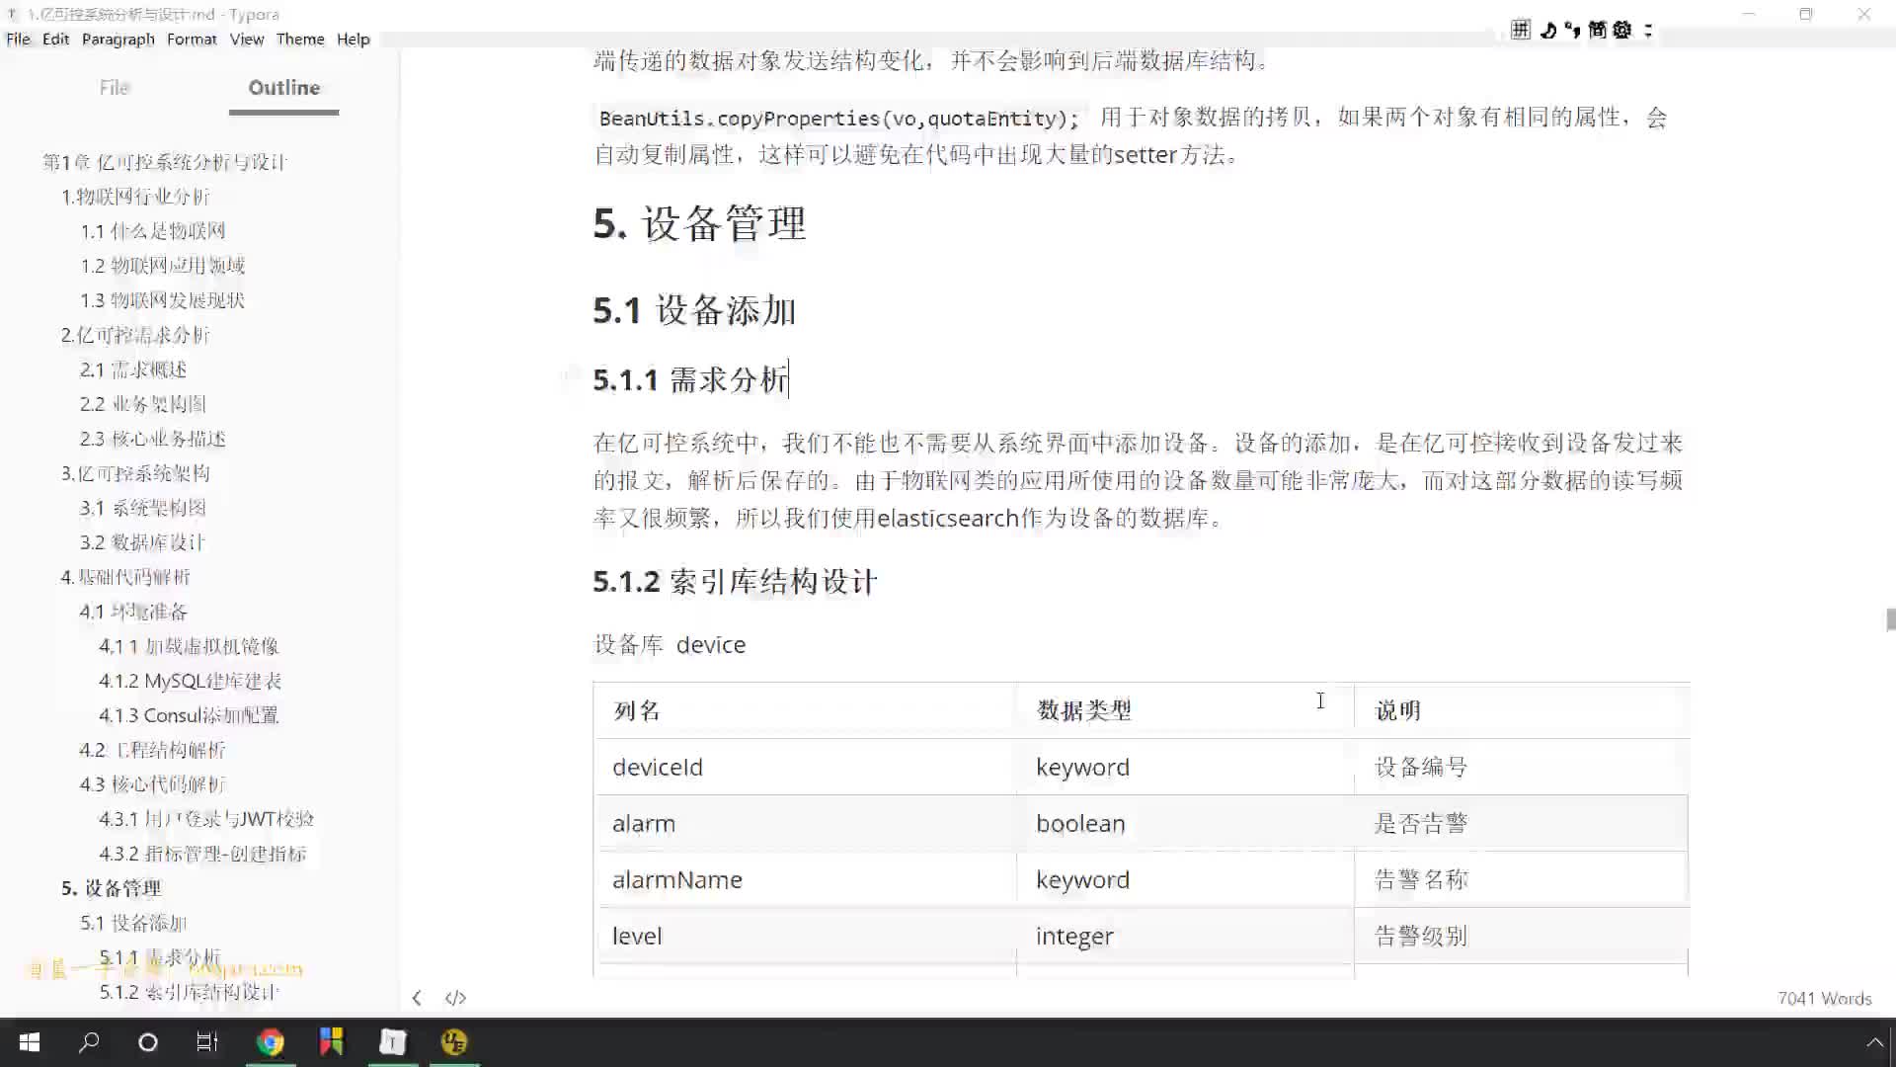Show hidden system tray icons
1896x1067 pixels.
(1873, 1042)
